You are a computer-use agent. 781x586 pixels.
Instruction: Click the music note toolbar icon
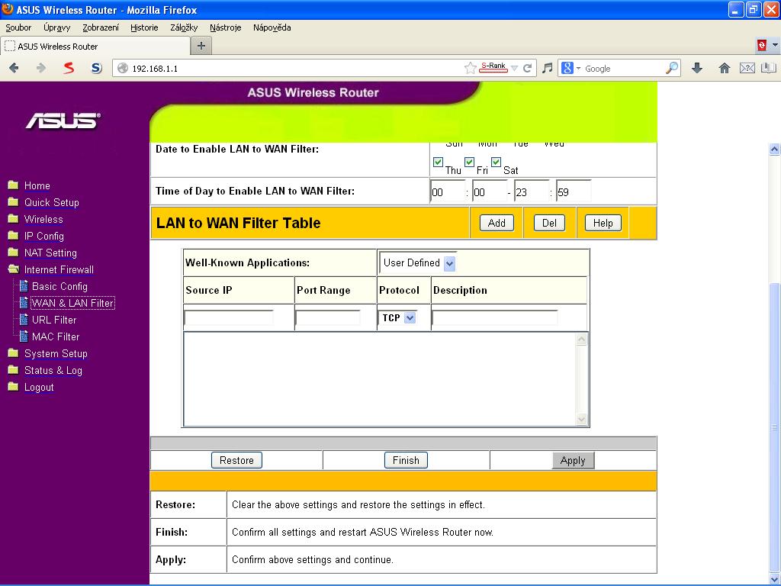coord(548,68)
